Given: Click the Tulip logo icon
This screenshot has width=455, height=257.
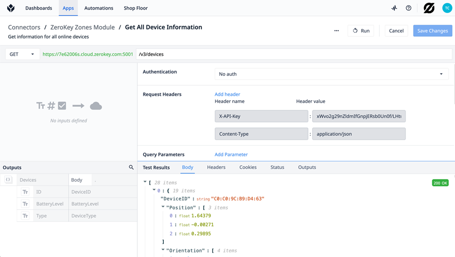Looking at the screenshot, I should [x=11, y=8].
